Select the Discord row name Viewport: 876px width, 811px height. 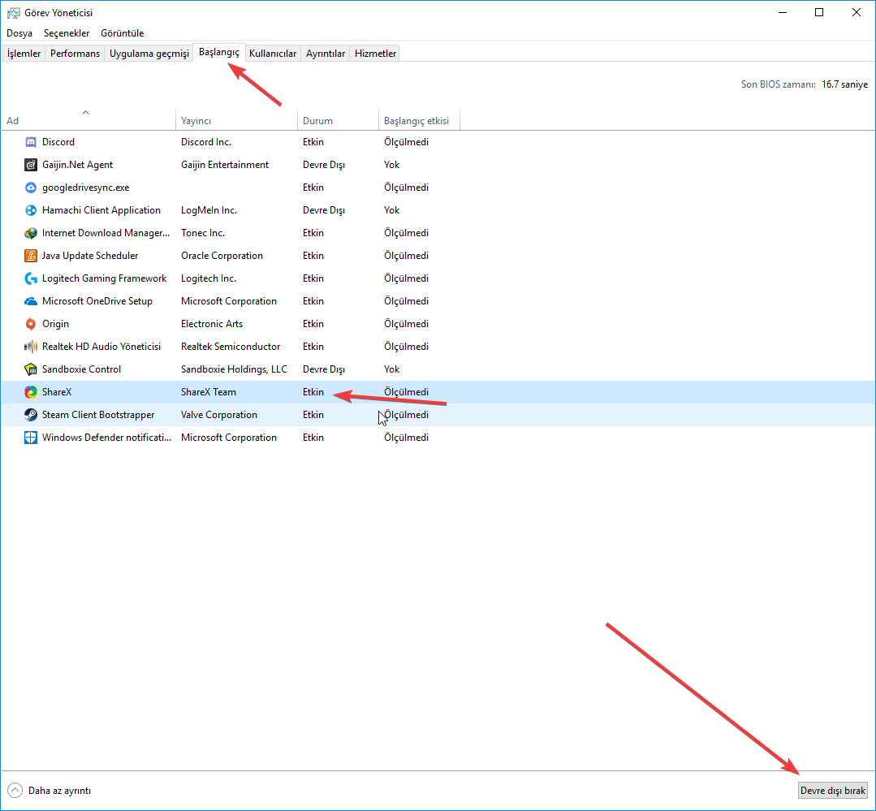click(x=58, y=142)
